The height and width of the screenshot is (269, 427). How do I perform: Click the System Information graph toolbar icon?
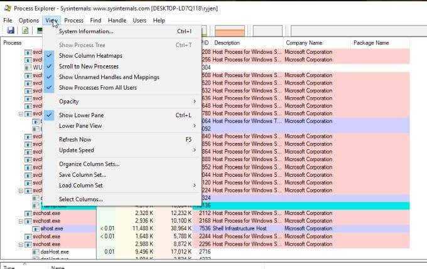point(40,30)
